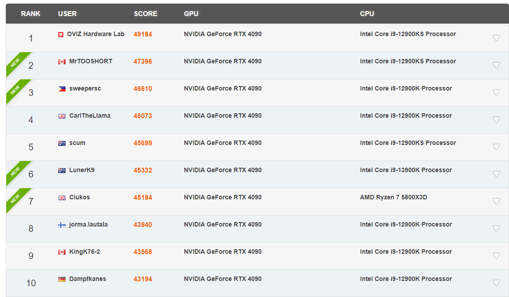Expand details arrow for jorma.lautala row
This screenshot has width=509, height=297.
pos(496,228)
